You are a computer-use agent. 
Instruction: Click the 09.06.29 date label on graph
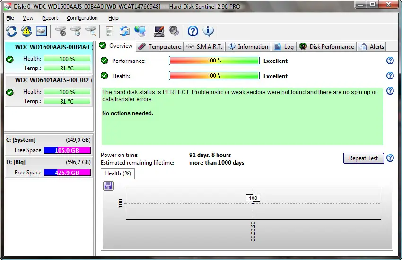coord(253,232)
